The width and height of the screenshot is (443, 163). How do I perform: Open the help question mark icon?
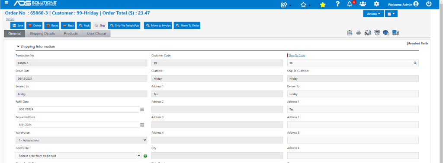point(337,4)
